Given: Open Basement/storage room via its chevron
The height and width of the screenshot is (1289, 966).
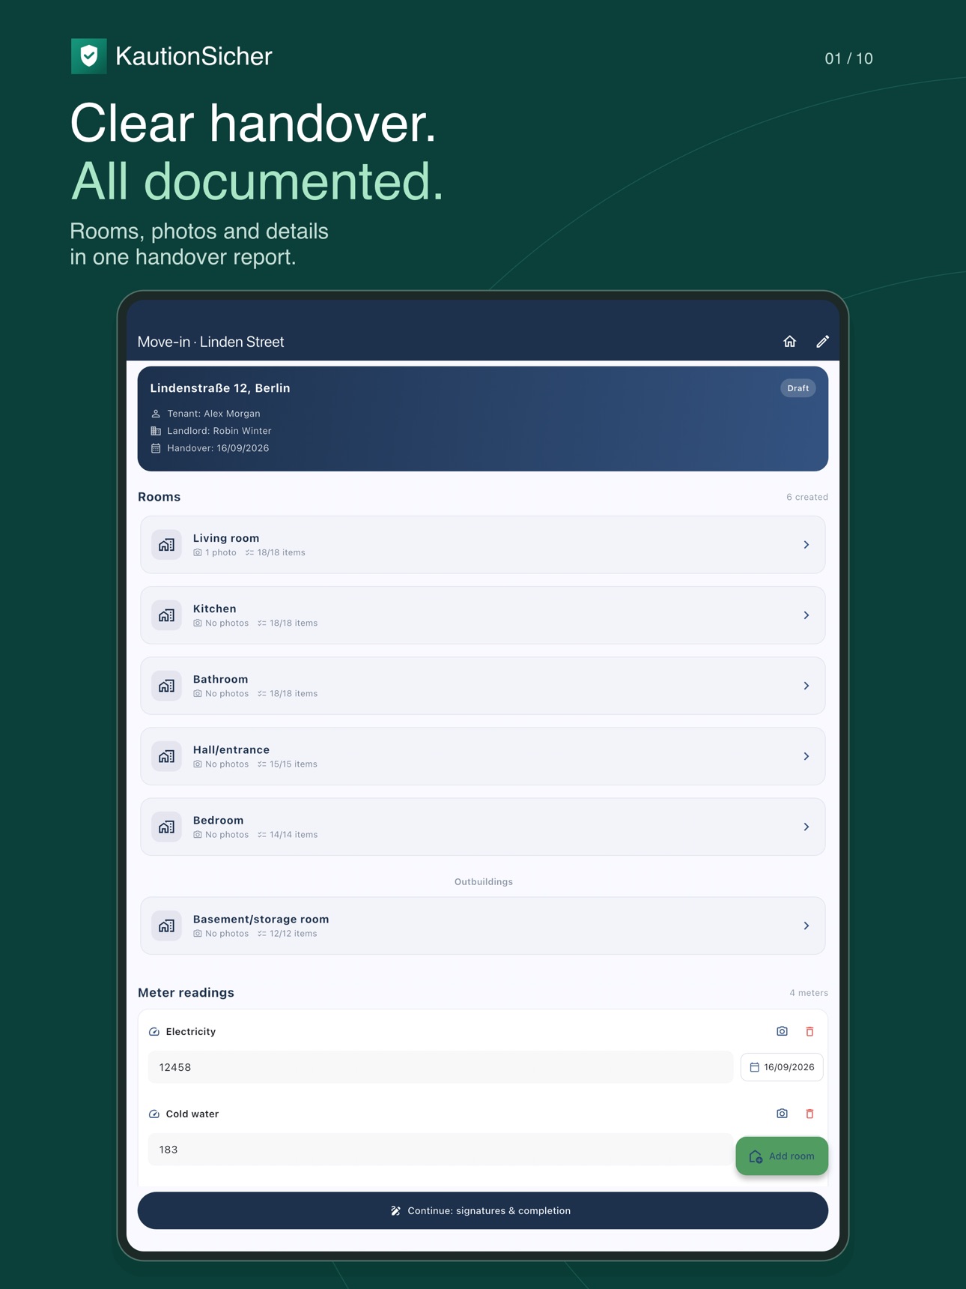Looking at the screenshot, I should coord(806,926).
